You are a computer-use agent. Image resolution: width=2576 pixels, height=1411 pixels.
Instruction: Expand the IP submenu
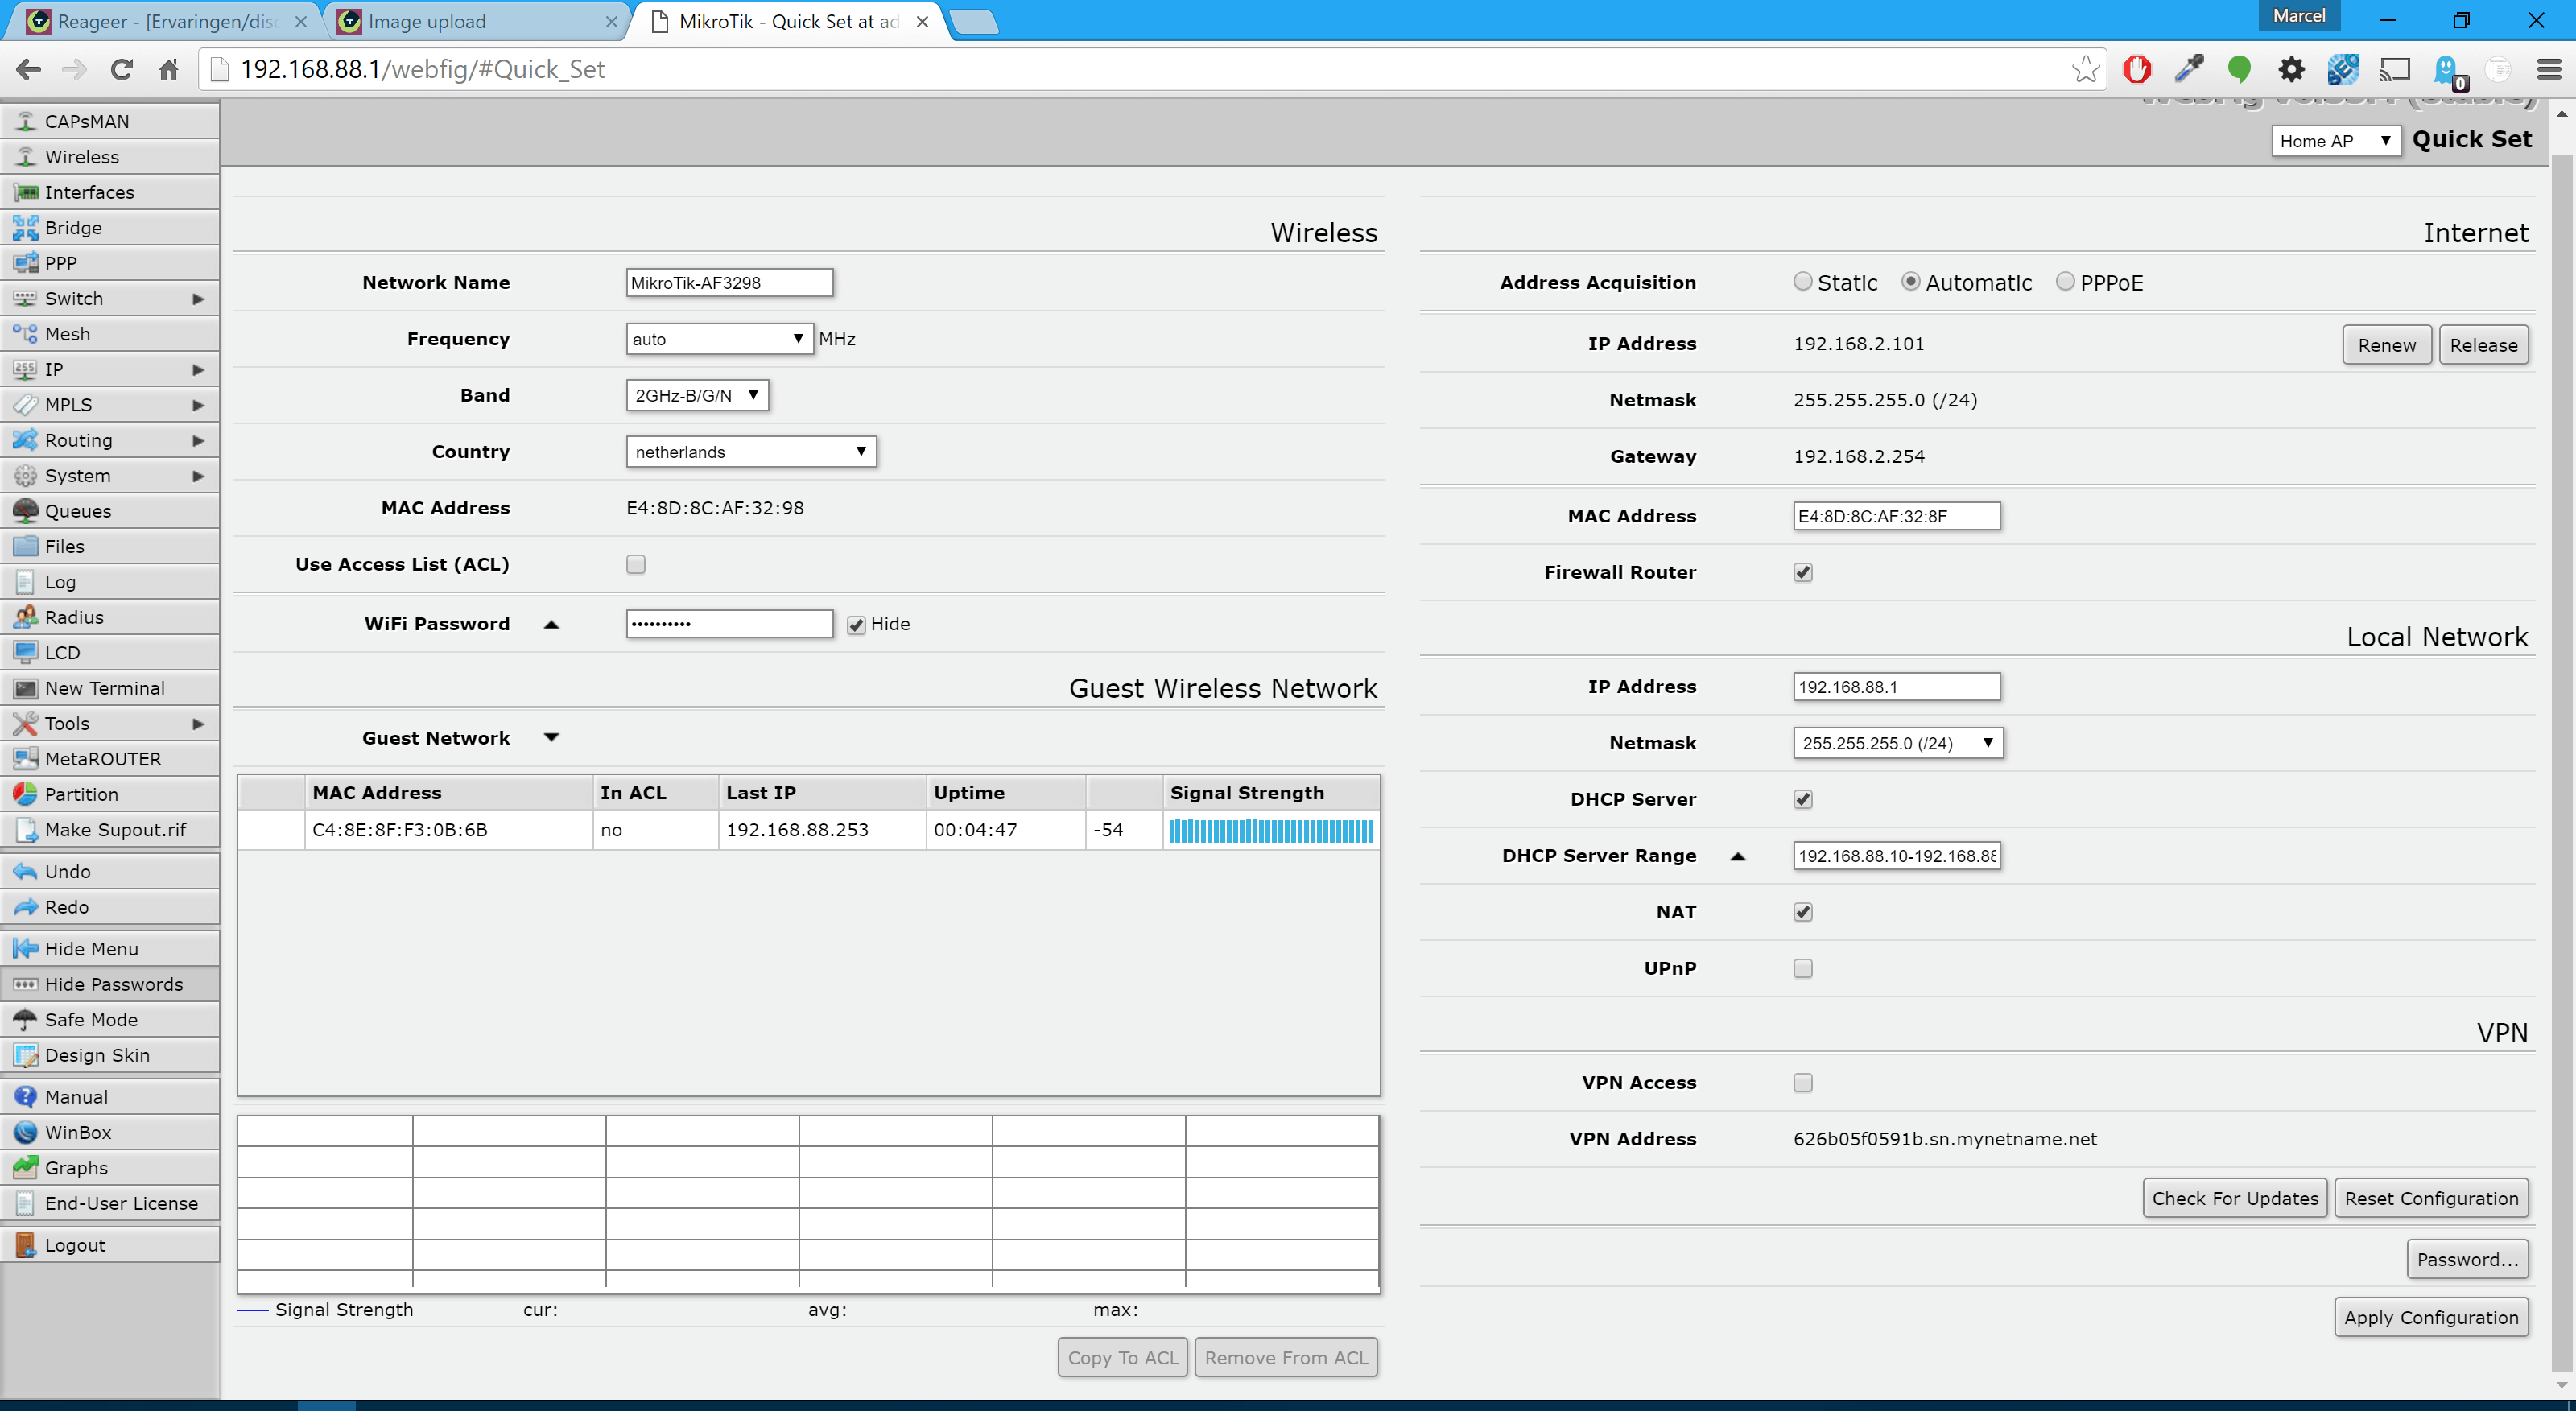pos(198,369)
